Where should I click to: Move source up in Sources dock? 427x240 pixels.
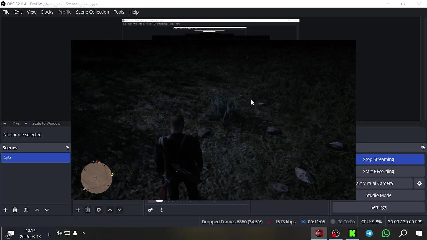tap(110, 210)
